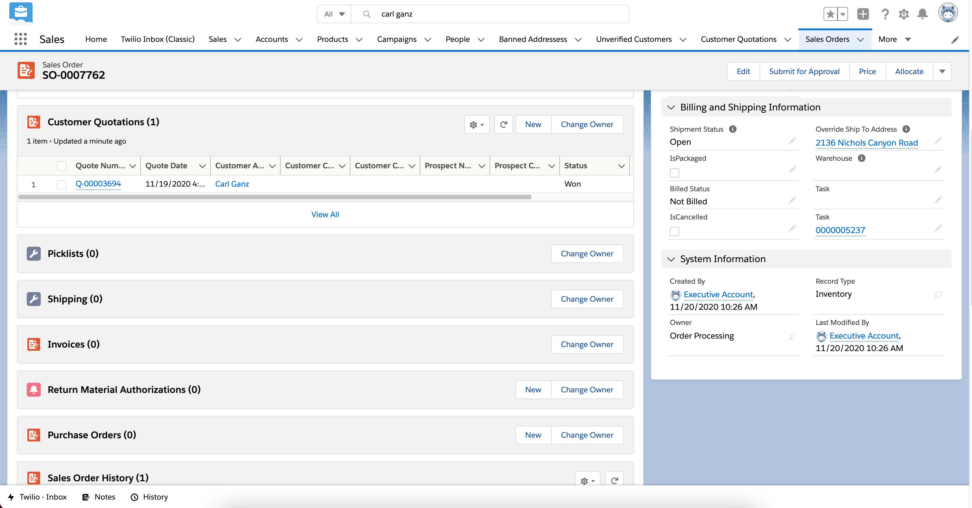This screenshot has width=972, height=508.
Task: Click Change Owner in Invoices
Action: click(x=587, y=344)
